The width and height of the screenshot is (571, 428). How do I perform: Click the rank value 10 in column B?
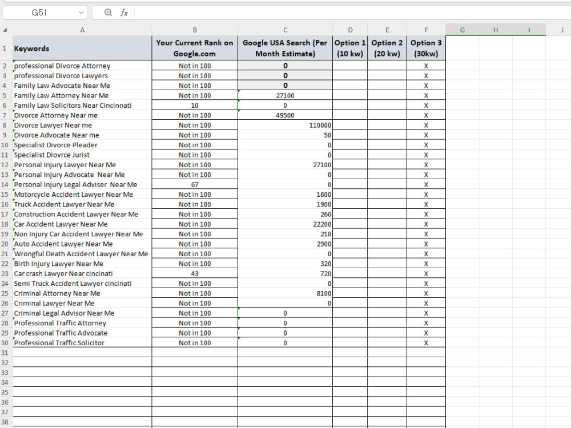pos(195,105)
